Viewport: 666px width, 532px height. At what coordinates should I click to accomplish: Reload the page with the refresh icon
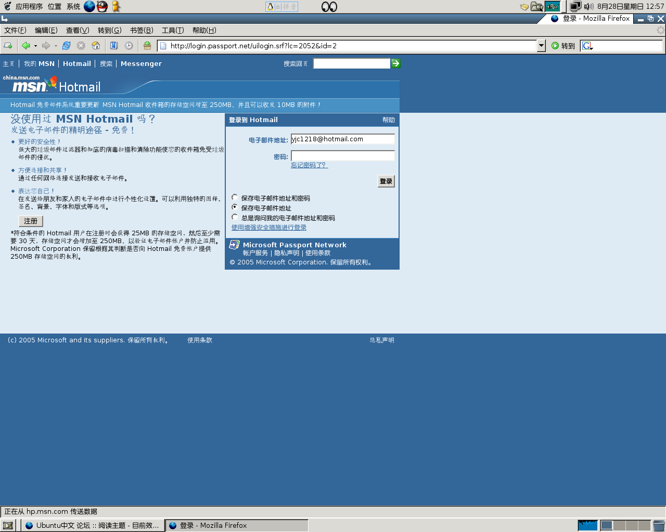[x=66, y=46]
